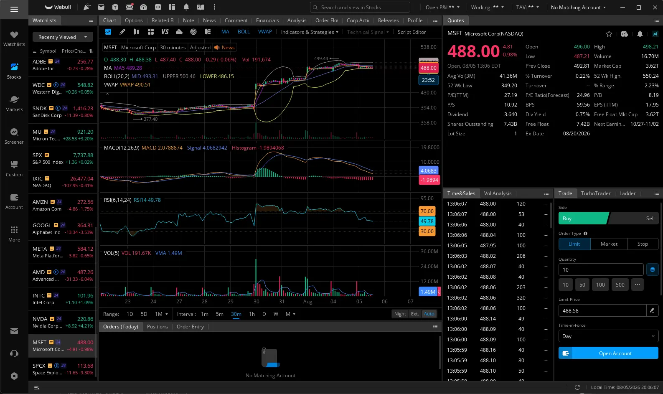Open the party popper promotions icon
The height and width of the screenshot is (394, 663).
87,7
